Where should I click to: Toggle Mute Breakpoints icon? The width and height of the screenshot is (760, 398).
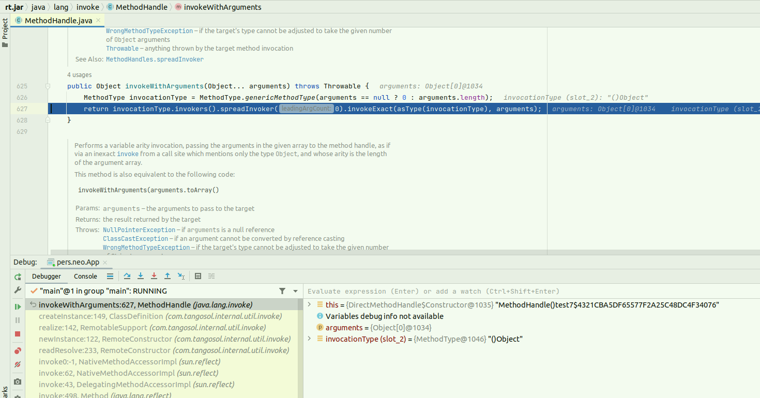pyautogui.click(x=18, y=364)
